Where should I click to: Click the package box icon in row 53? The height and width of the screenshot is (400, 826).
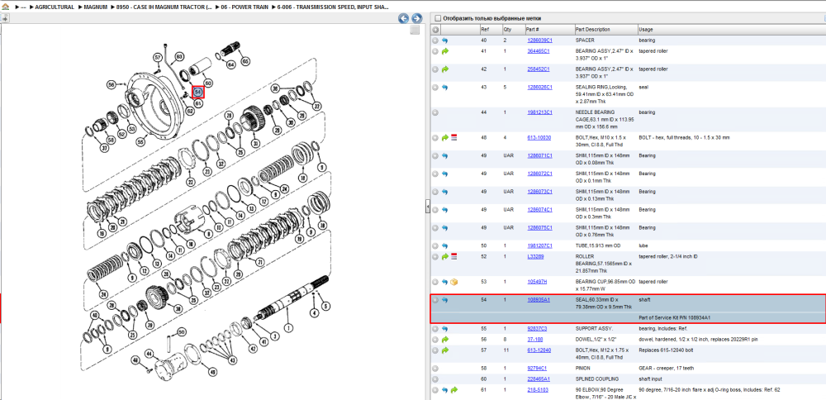click(453, 282)
